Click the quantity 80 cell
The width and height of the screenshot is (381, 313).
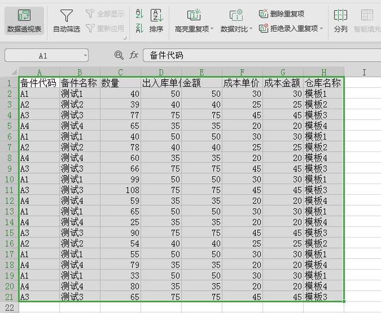tap(120, 286)
